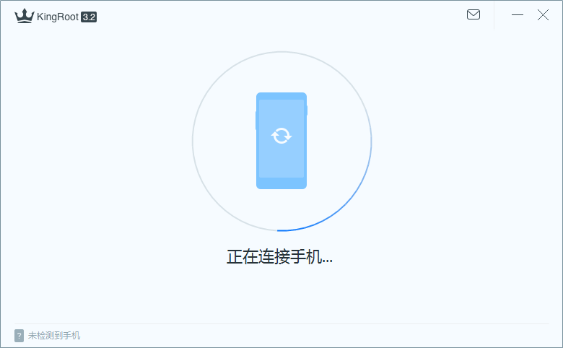This screenshot has width=563, height=348.
Task: Click the vertical separator beside mail icon
Action: coord(494,15)
